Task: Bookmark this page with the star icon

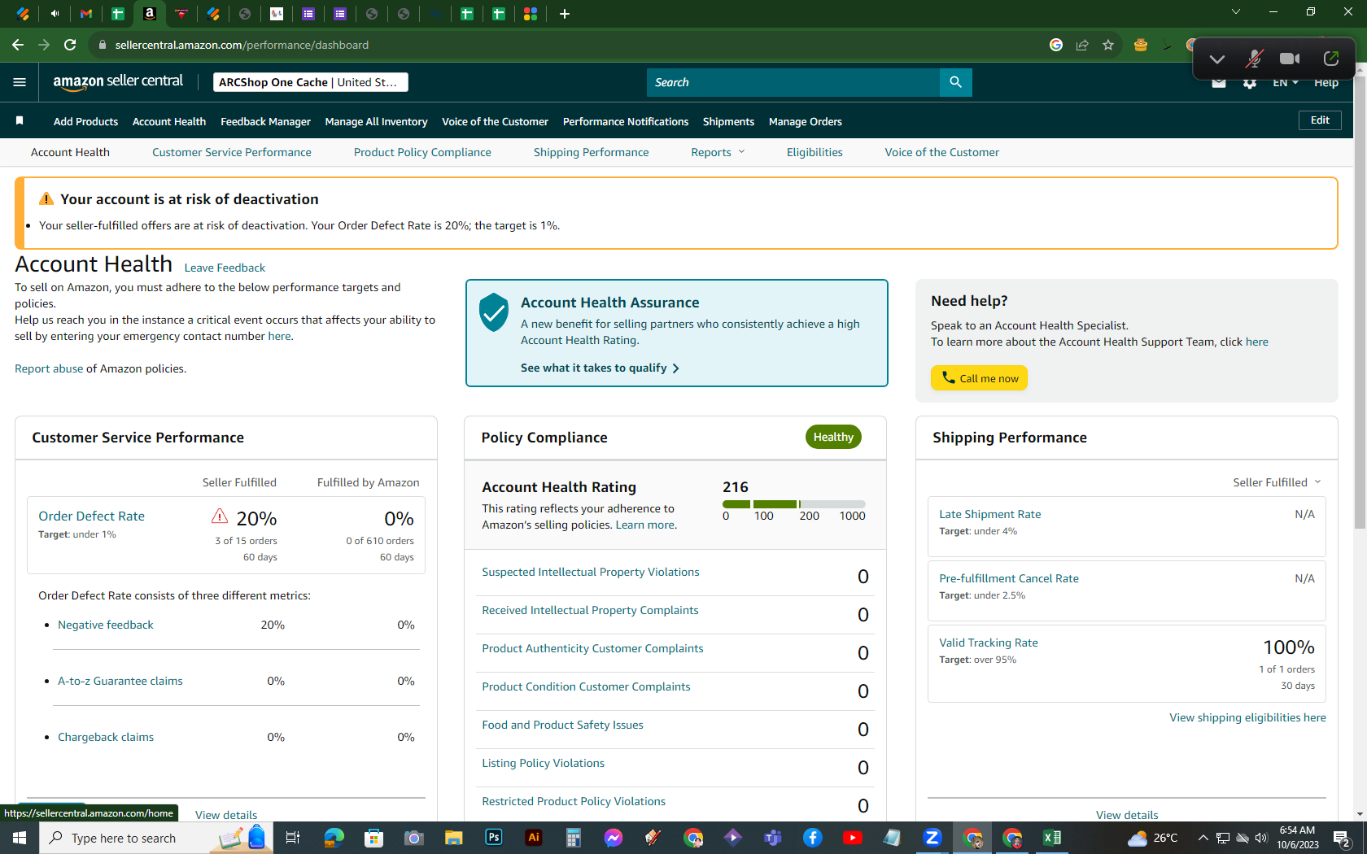Action: click(1108, 45)
